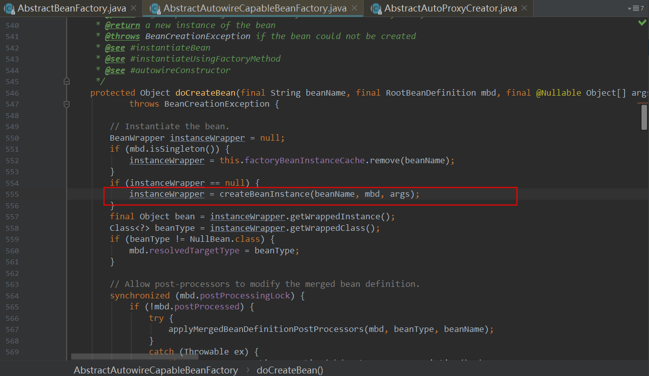This screenshot has height=376, width=649.
Task: Click the #instantiateBean Javadoc reference
Action: coord(170,48)
